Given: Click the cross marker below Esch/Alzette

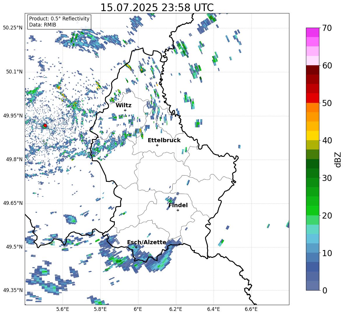Looking at the screenshot, I should coord(136,247).
